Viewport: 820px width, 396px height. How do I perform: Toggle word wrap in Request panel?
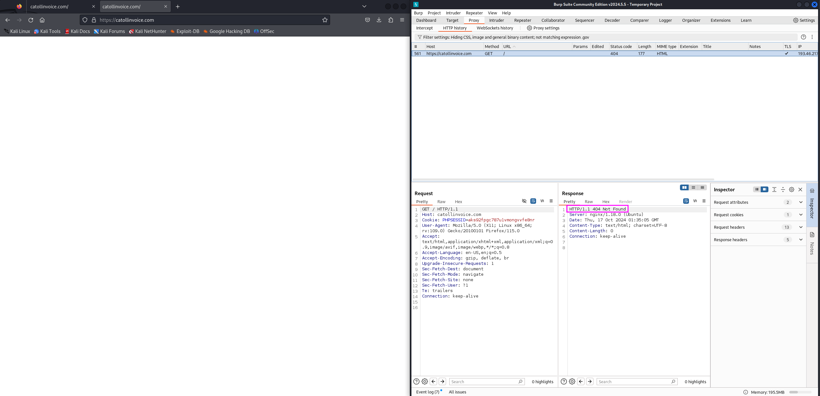click(533, 201)
